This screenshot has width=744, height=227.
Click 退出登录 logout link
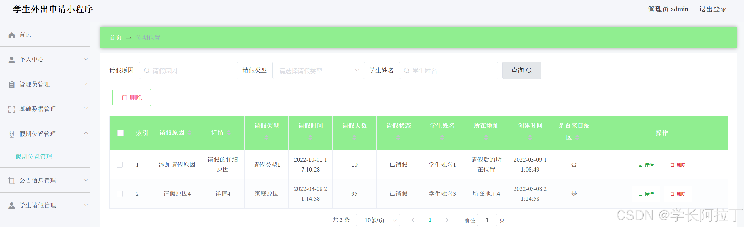pyautogui.click(x=713, y=9)
